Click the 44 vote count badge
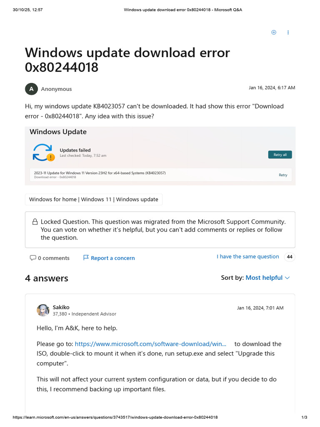Image resolution: width=320 pixels, height=427 pixels. click(290, 257)
